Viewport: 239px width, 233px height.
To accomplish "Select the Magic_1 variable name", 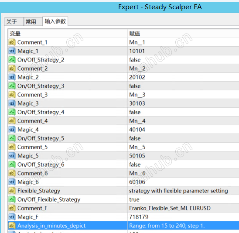I will pos(28,51).
